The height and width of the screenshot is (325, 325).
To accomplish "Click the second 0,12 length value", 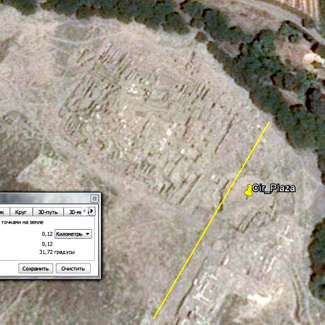I will point(47,244).
